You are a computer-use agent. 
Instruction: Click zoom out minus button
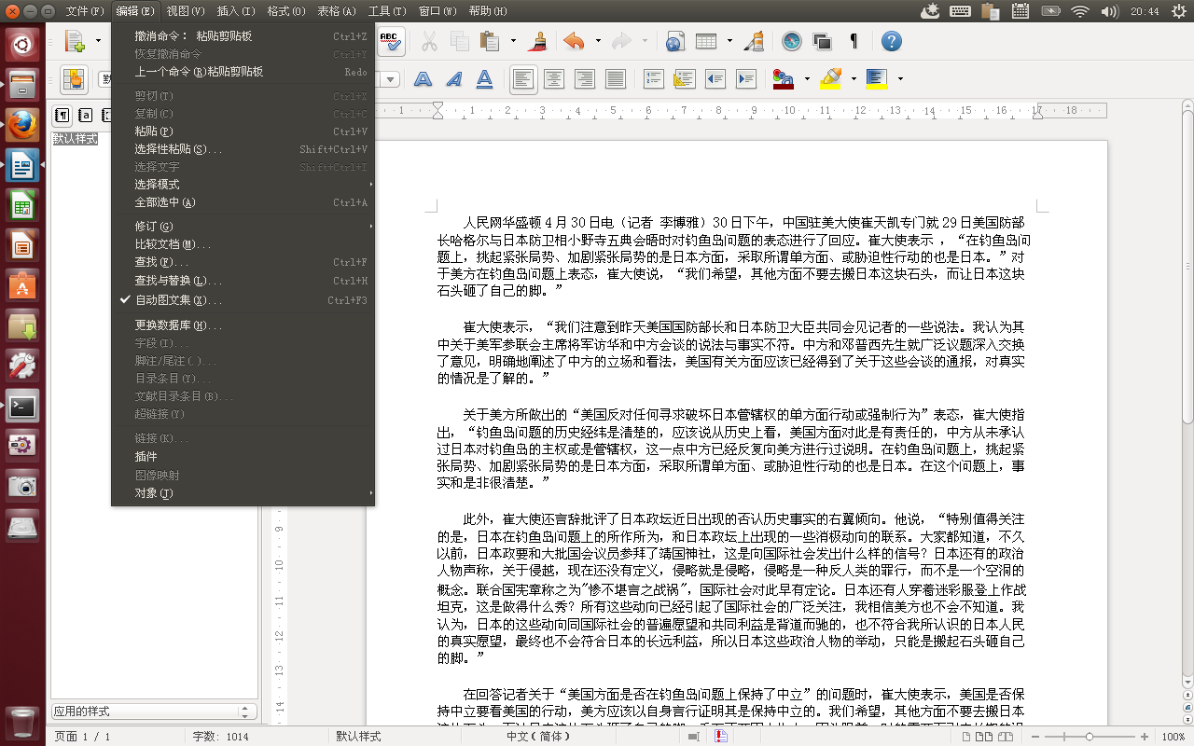[x=1034, y=737]
